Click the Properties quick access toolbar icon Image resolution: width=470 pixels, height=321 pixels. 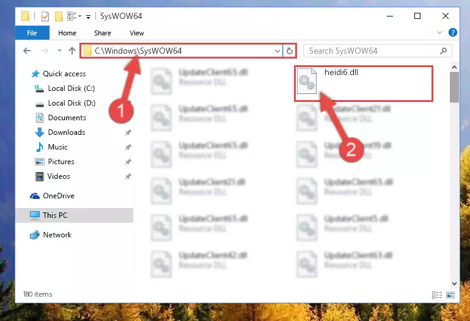(45, 16)
